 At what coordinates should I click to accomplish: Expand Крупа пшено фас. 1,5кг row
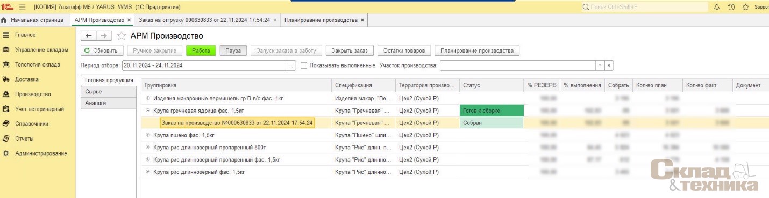click(148, 135)
